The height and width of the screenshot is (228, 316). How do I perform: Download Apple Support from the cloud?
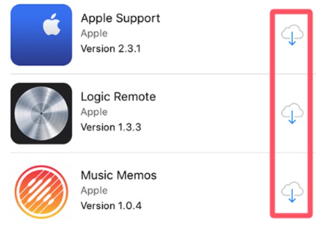tap(292, 35)
